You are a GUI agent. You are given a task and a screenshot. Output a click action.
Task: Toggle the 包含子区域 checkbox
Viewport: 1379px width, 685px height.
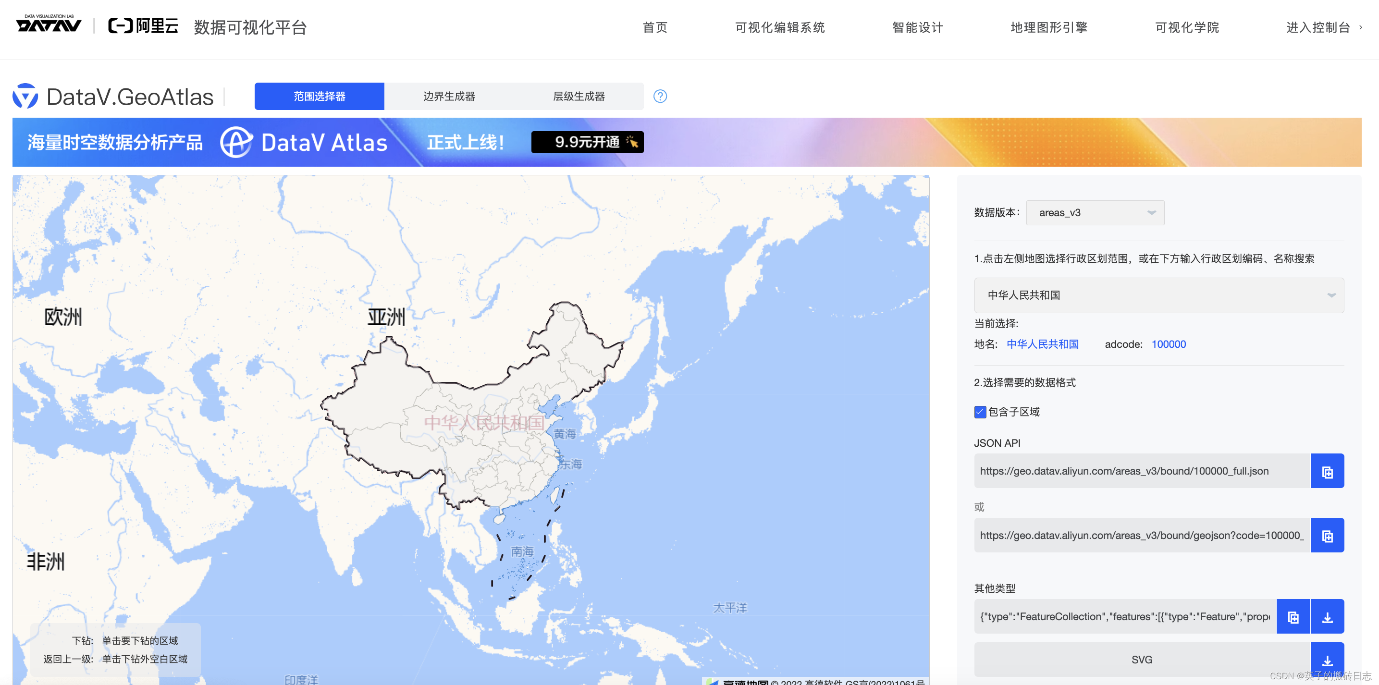pyautogui.click(x=980, y=412)
